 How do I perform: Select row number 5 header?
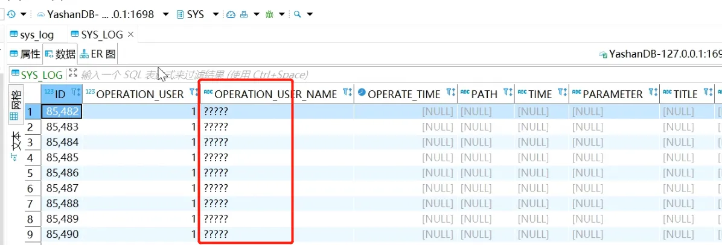point(32,173)
